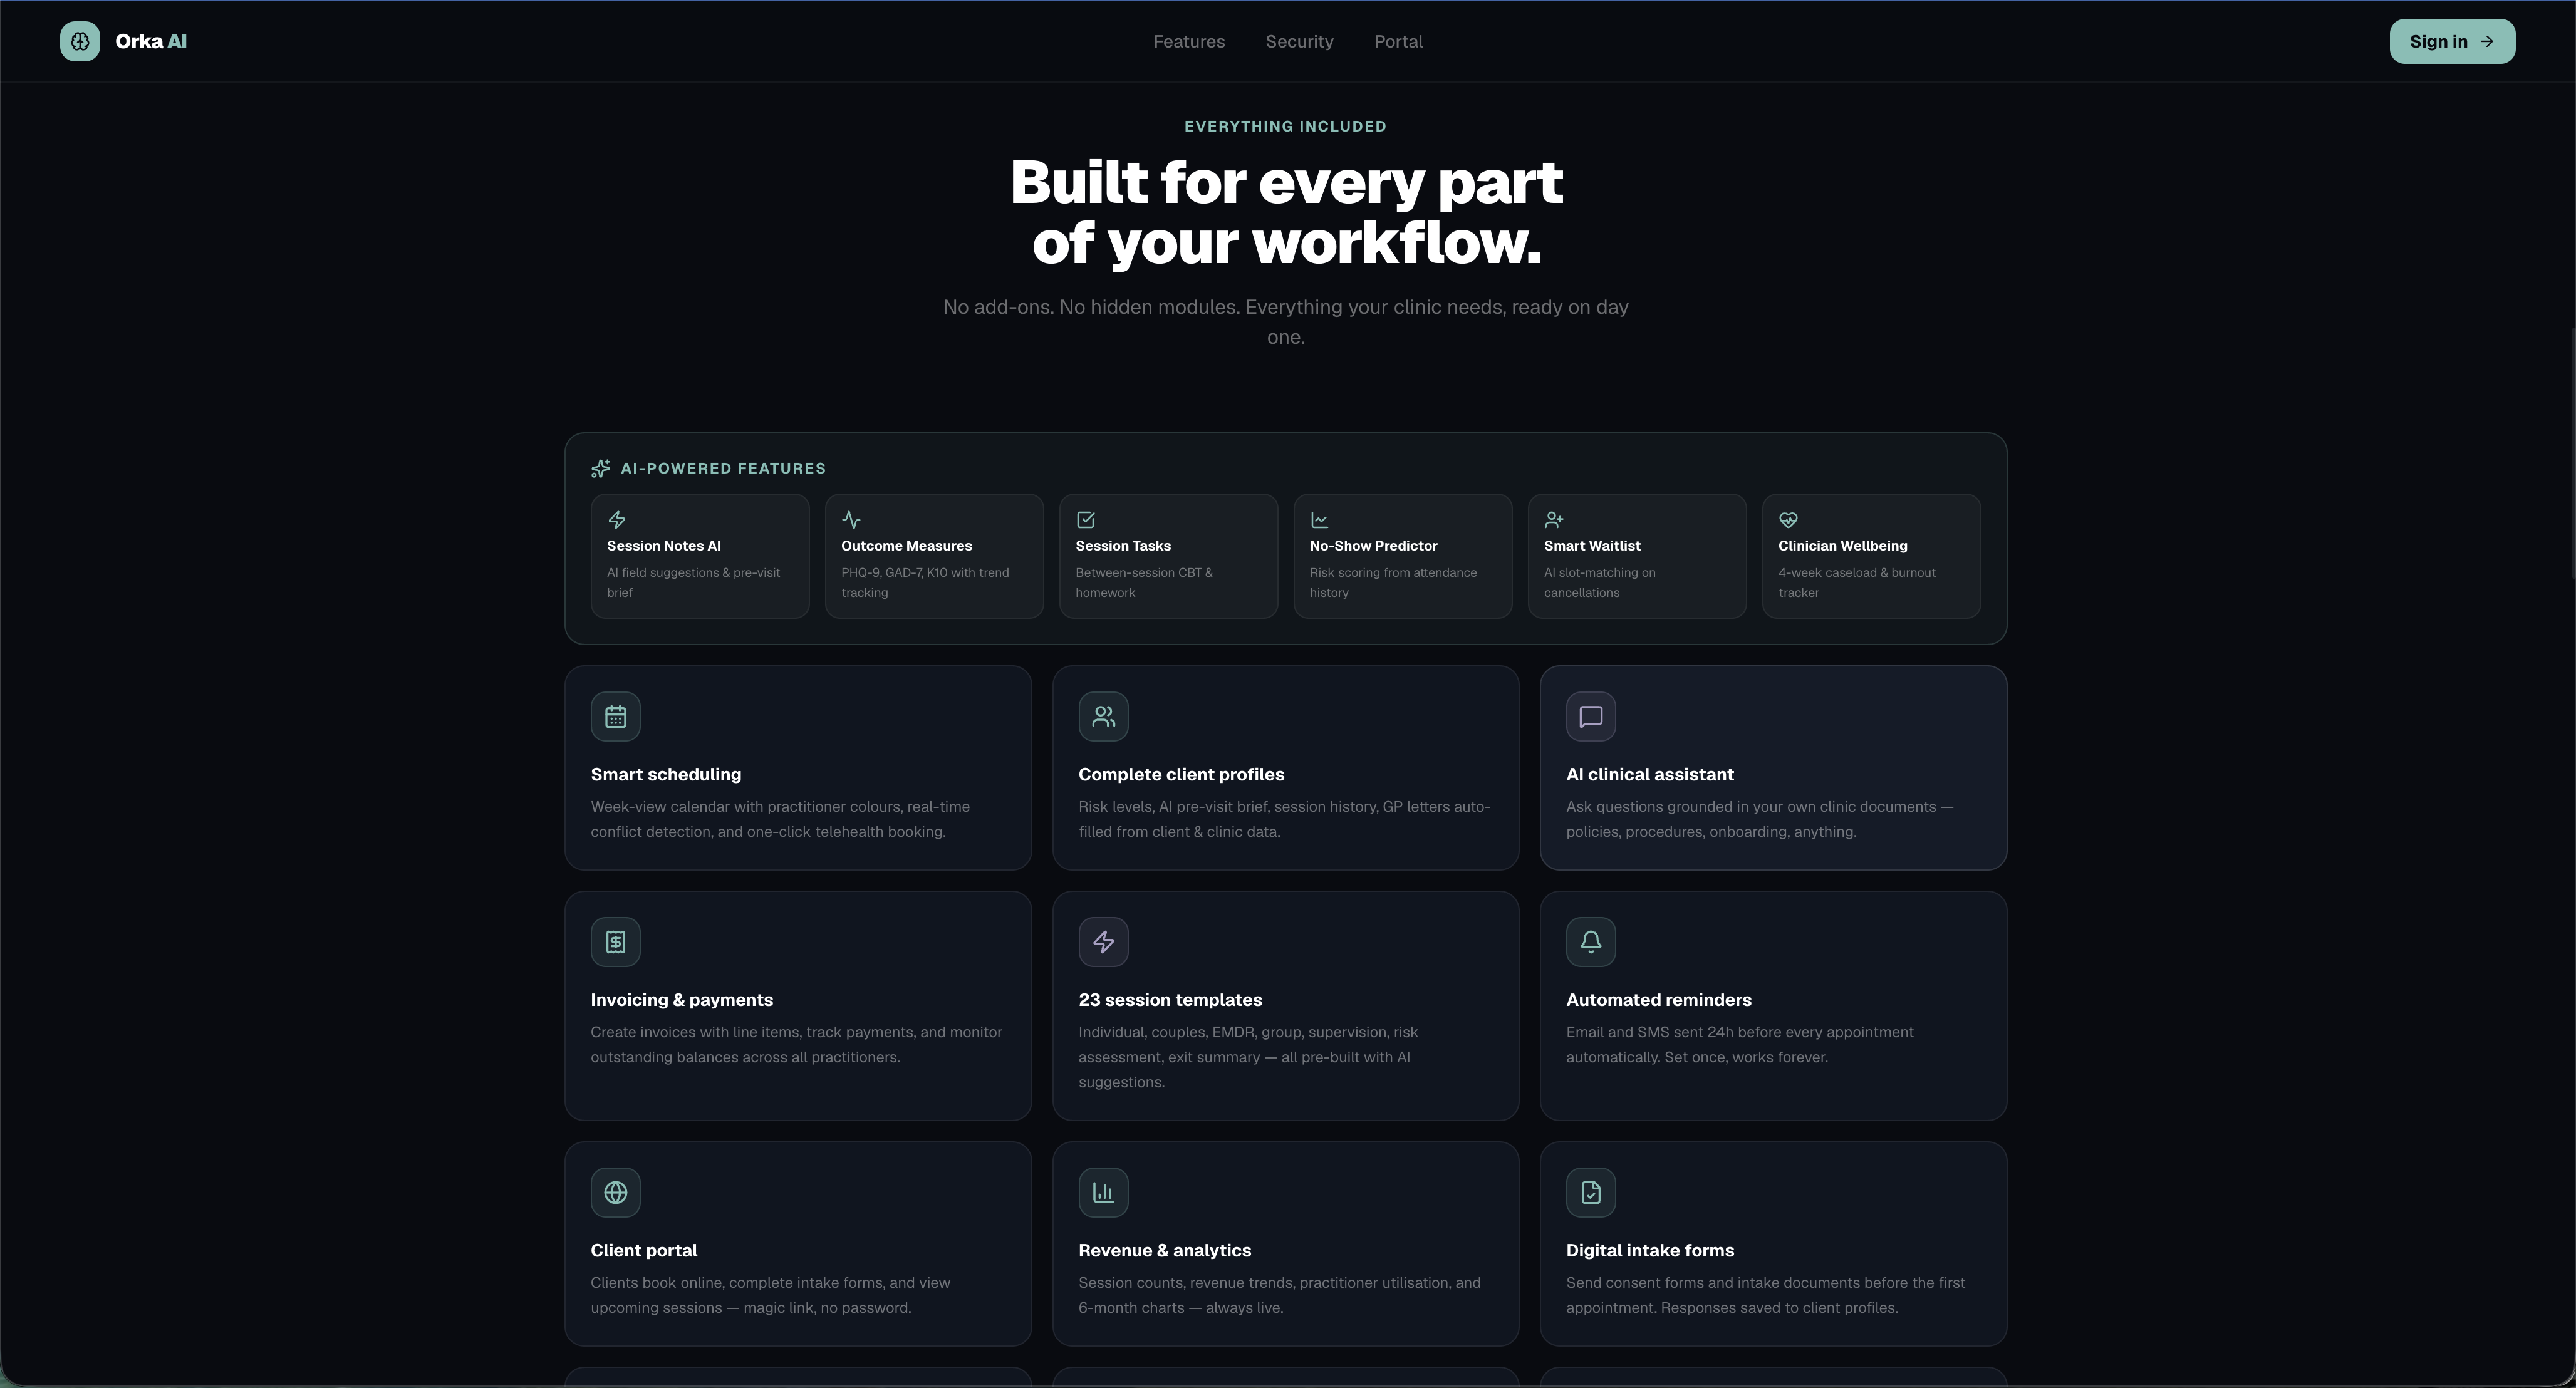2576x1388 pixels.
Task: Click the user-plus icon on Smart Waitlist card
Action: click(x=1554, y=520)
